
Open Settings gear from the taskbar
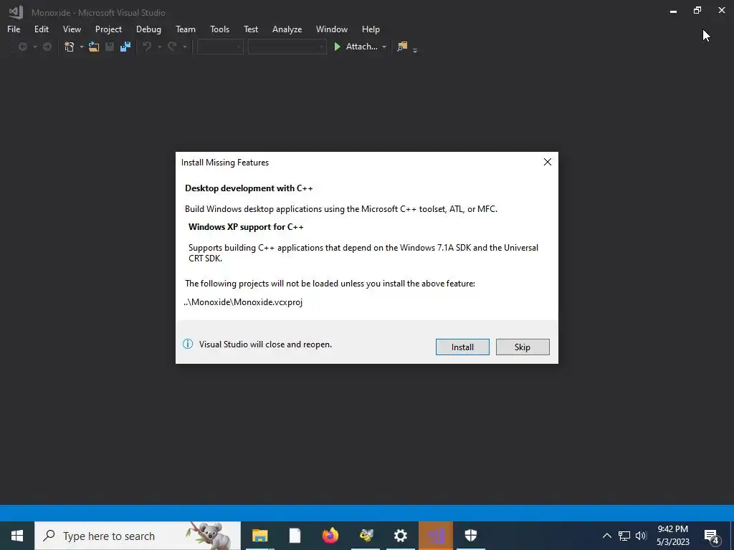pos(401,536)
